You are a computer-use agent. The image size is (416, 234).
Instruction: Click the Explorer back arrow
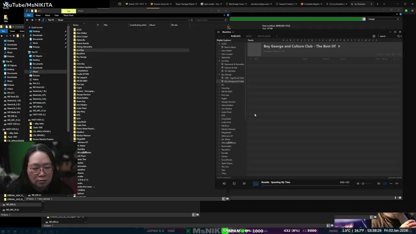[27, 20]
